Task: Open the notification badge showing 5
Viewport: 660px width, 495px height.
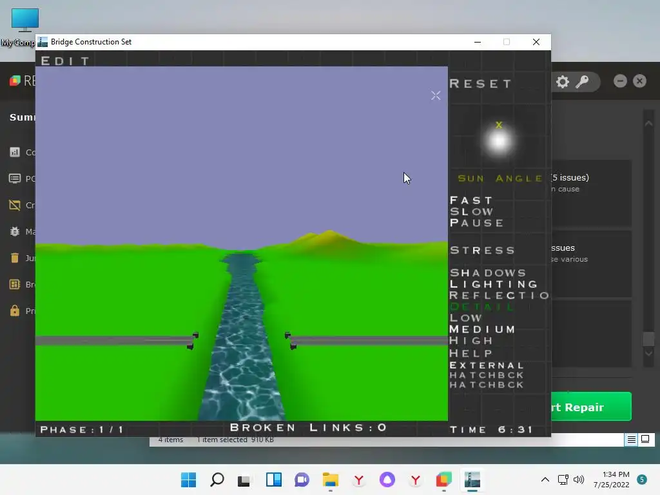Action: [642, 480]
